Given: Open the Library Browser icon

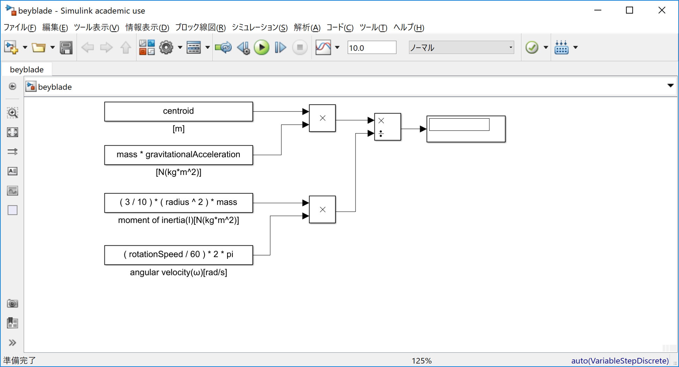Looking at the screenshot, I should [147, 47].
